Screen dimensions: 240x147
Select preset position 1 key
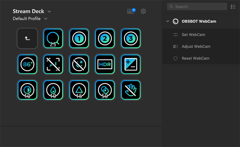tap(79, 38)
